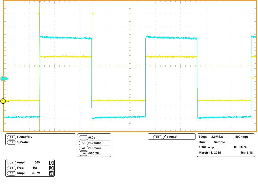Click the C1 badge in Freq row
258x185 pixels.
11,168
